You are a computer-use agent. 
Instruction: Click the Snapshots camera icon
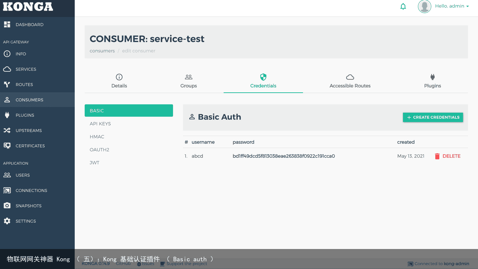(x=7, y=206)
